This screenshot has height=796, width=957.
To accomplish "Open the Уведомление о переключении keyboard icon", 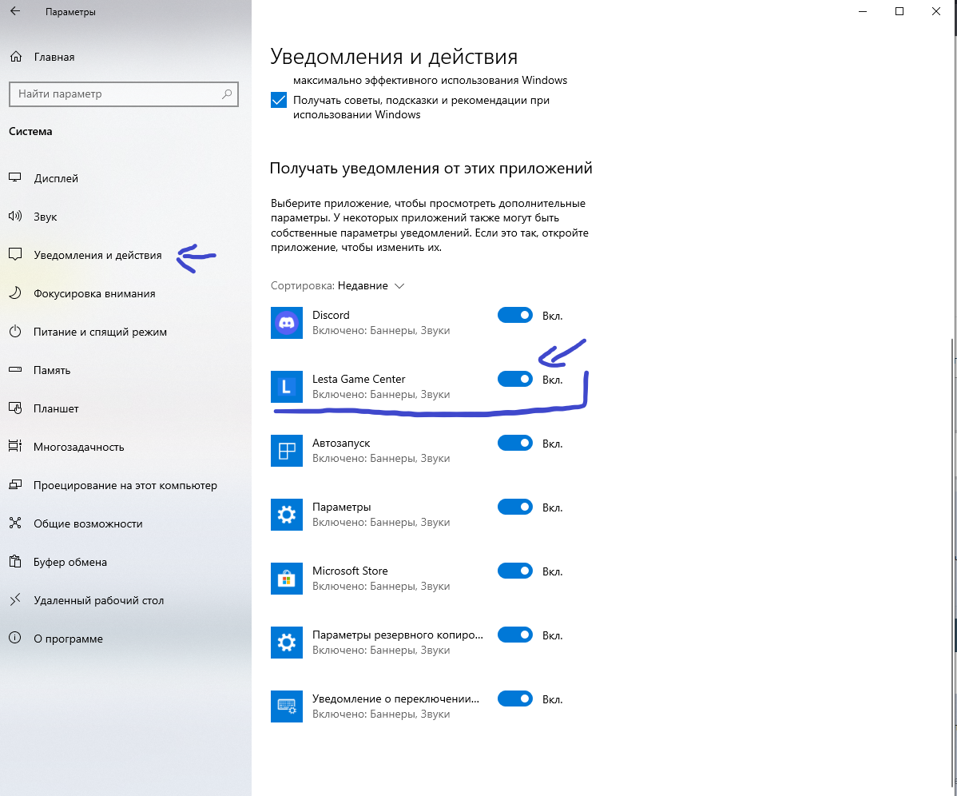I will click(287, 706).
